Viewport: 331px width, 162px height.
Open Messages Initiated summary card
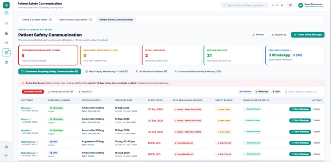click(x=233, y=55)
